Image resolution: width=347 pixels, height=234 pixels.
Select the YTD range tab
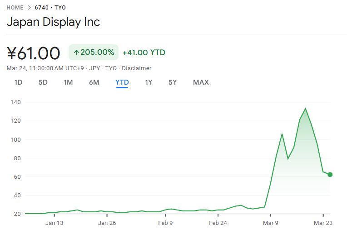tap(122, 82)
